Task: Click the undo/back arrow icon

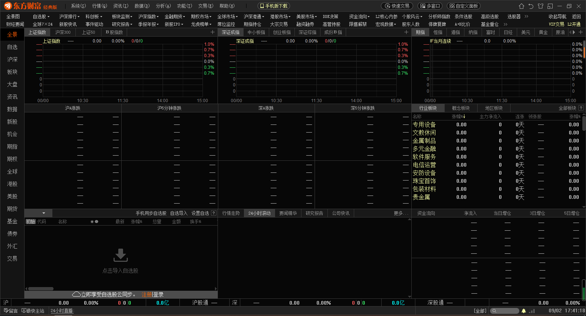Action: point(531,6)
